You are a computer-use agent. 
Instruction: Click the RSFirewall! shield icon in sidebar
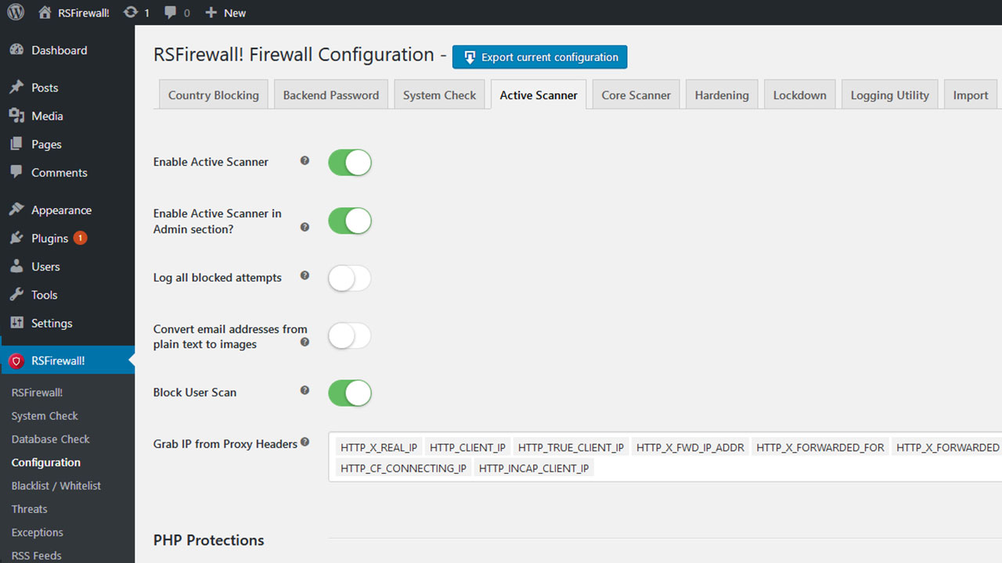tap(16, 360)
